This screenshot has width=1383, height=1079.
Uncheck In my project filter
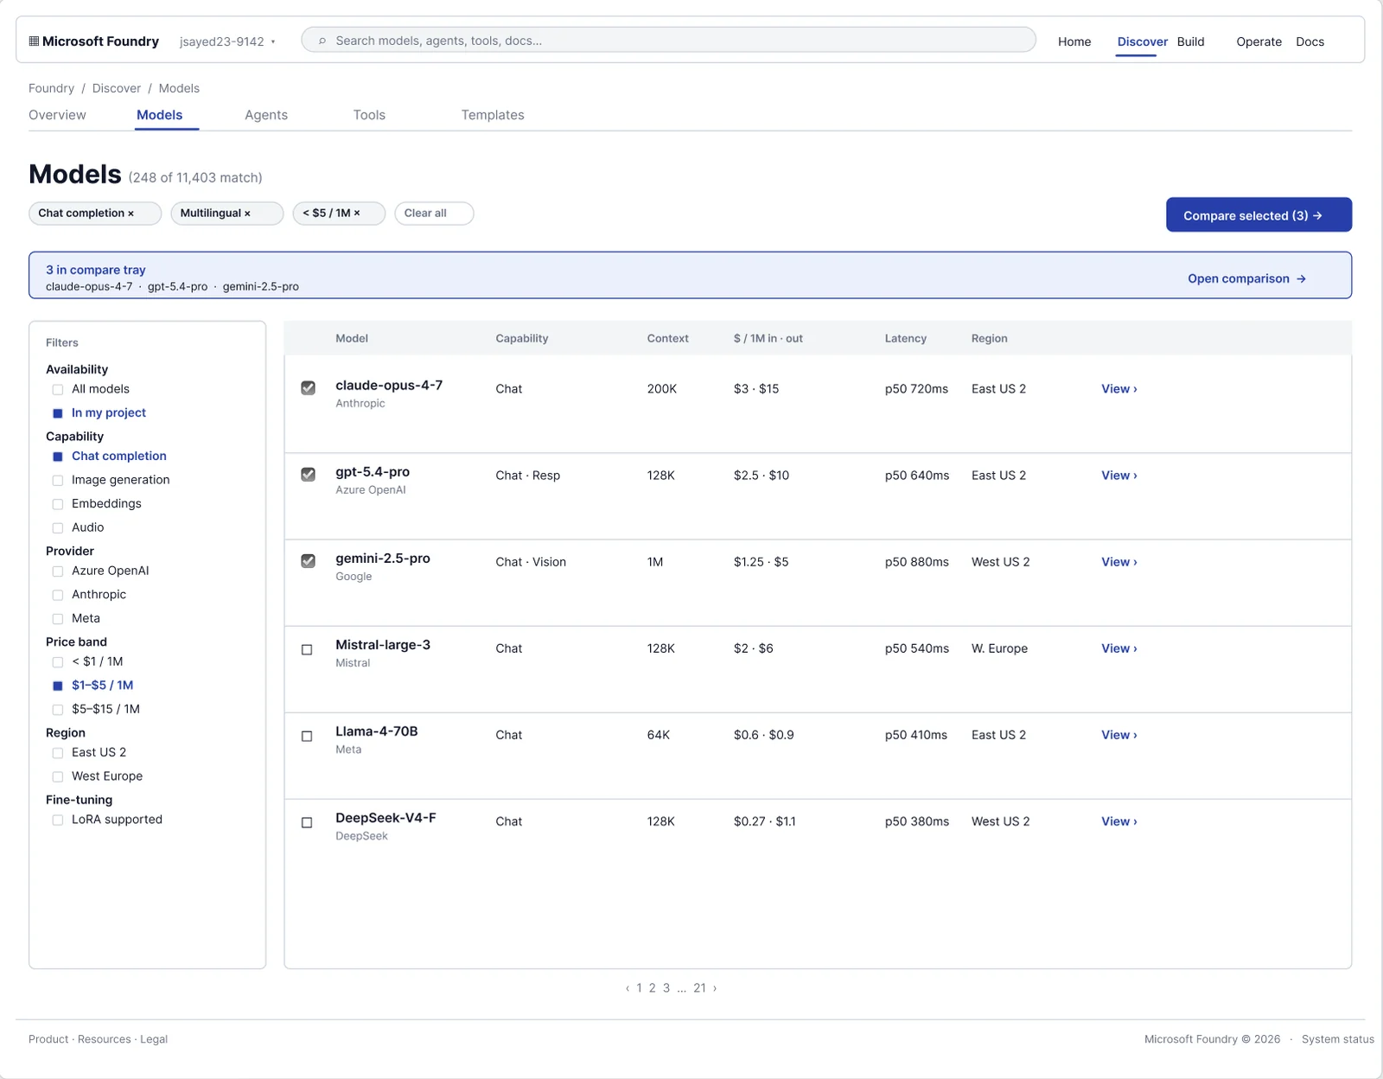point(58,413)
